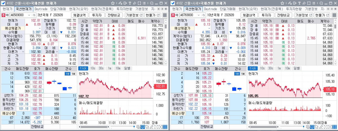Click search magnifier next to code A6769000

[204, 15]
